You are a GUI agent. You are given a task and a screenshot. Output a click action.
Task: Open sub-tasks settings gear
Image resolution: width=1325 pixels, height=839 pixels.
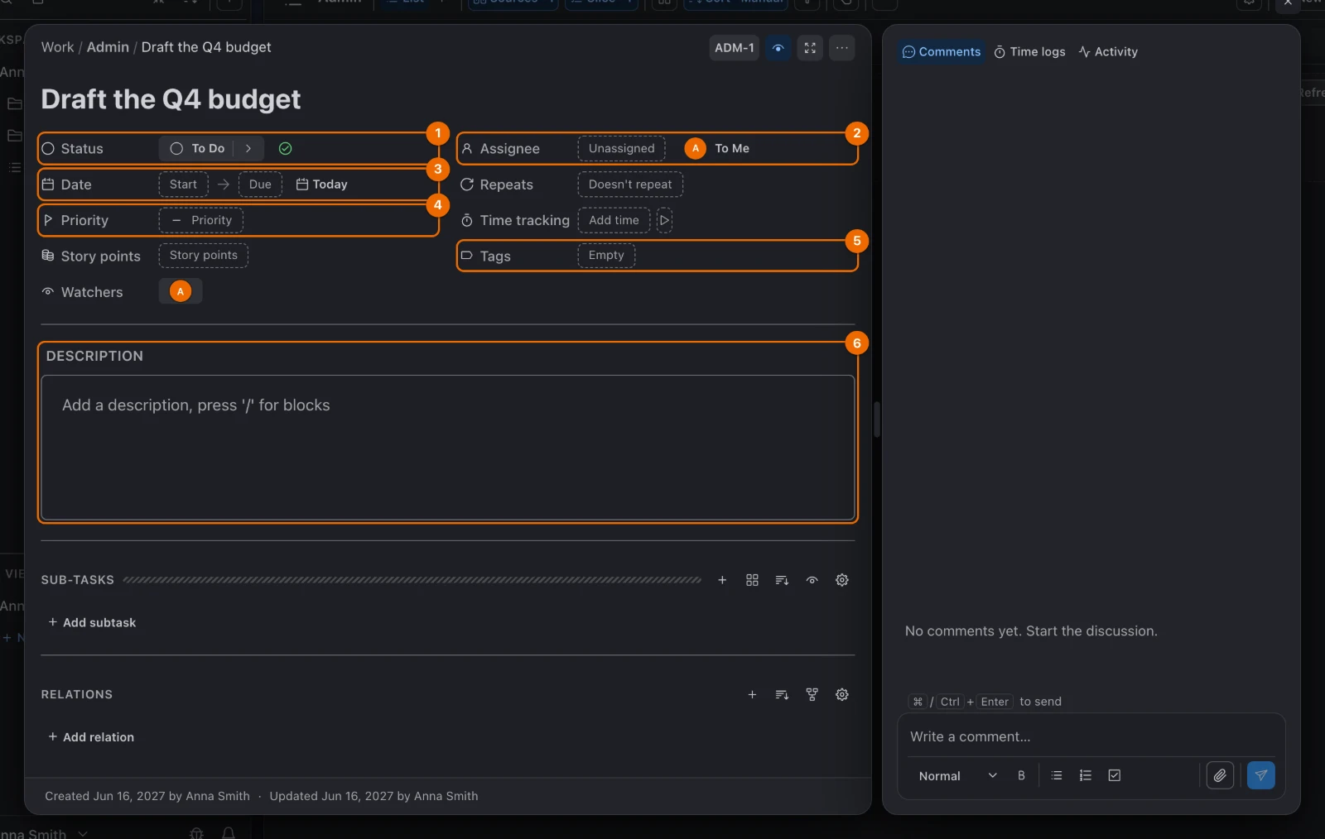tap(842, 580)
